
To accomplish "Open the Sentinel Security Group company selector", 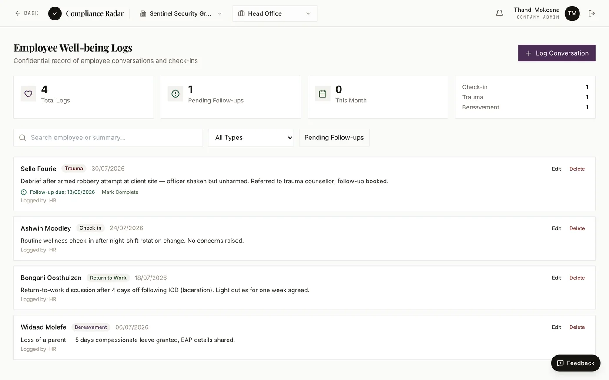I will (181, 13).
